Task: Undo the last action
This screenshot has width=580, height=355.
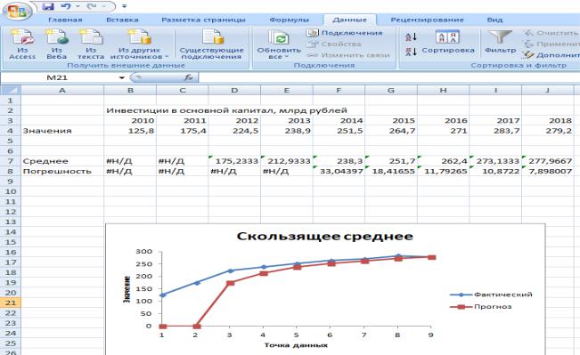Action: (x=66, y=6)
